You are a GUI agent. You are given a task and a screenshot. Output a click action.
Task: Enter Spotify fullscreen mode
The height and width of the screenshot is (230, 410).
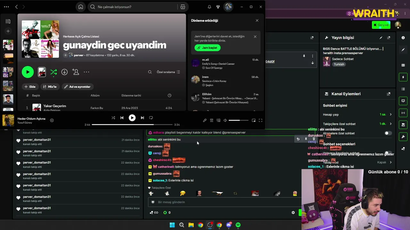pos(260,120)
